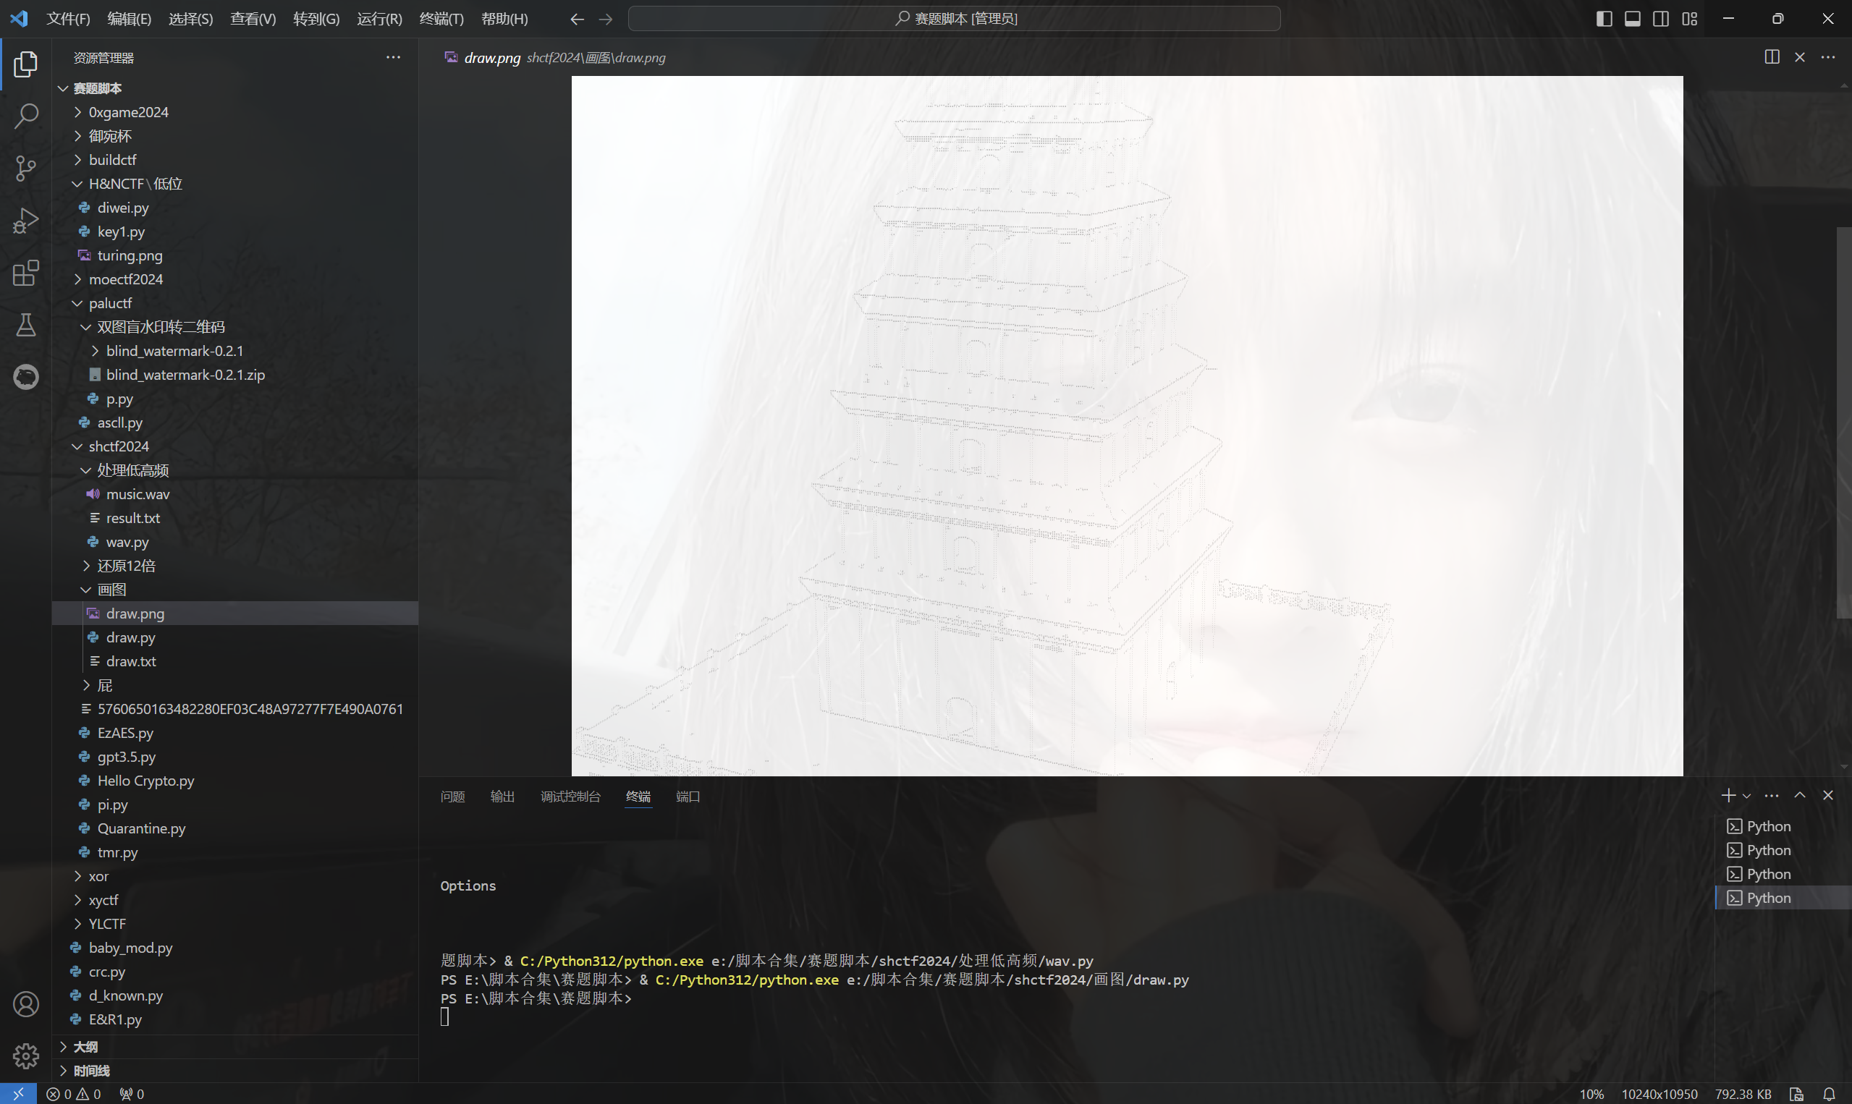This screenshot has height=1104, width=1852.
Task: Click the 10240x10950 image size status item
Action: click(x=1659, y=1094)
